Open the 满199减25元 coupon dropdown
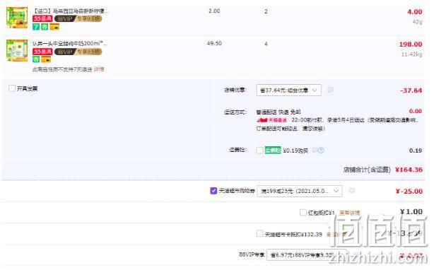Image resolution: width=434 pixels, height=270 pixels. click(x=300, y=191)
